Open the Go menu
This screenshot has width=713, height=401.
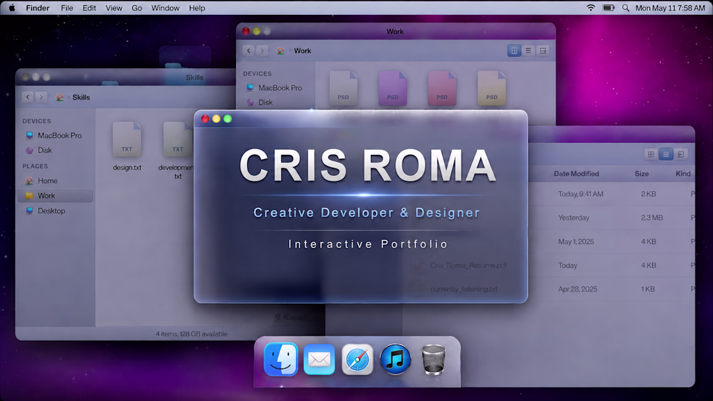click(136, 8)
